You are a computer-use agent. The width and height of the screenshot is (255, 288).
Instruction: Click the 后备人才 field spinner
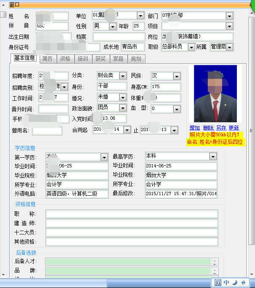[215, 262]
